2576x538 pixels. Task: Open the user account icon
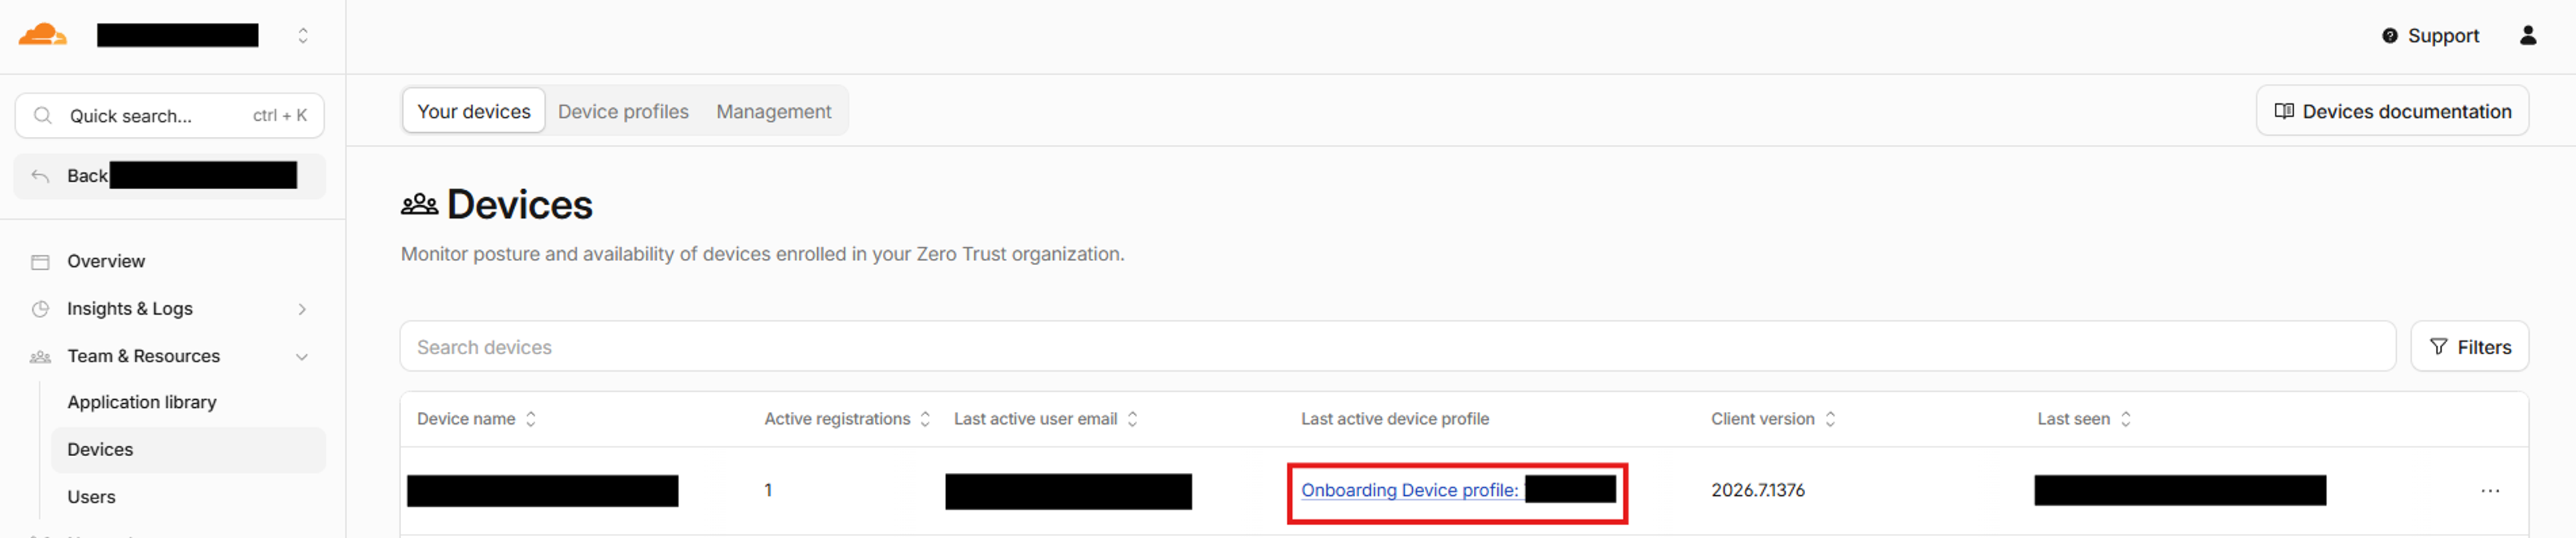(2527, 36)
